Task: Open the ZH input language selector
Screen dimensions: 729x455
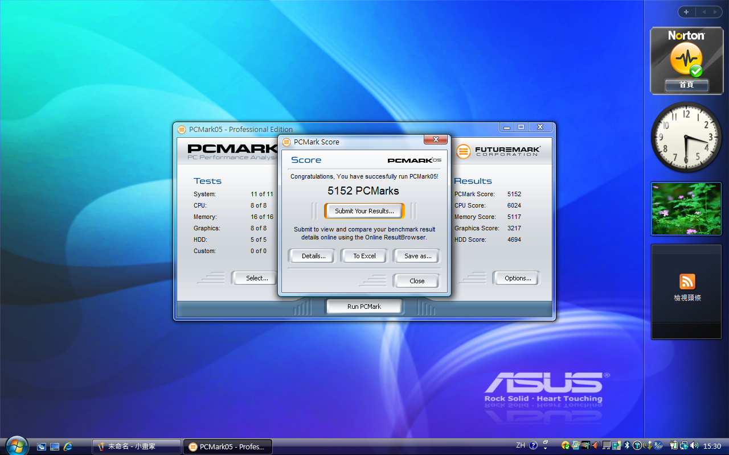Action: 521,445
